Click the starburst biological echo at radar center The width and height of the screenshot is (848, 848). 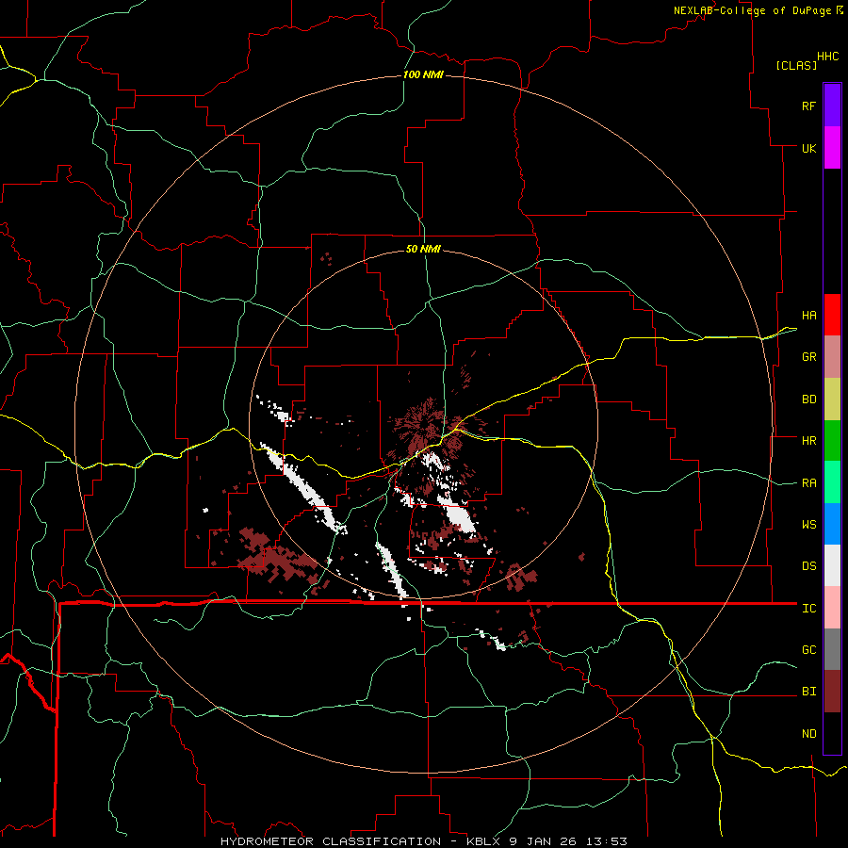[x=427, y=427]
